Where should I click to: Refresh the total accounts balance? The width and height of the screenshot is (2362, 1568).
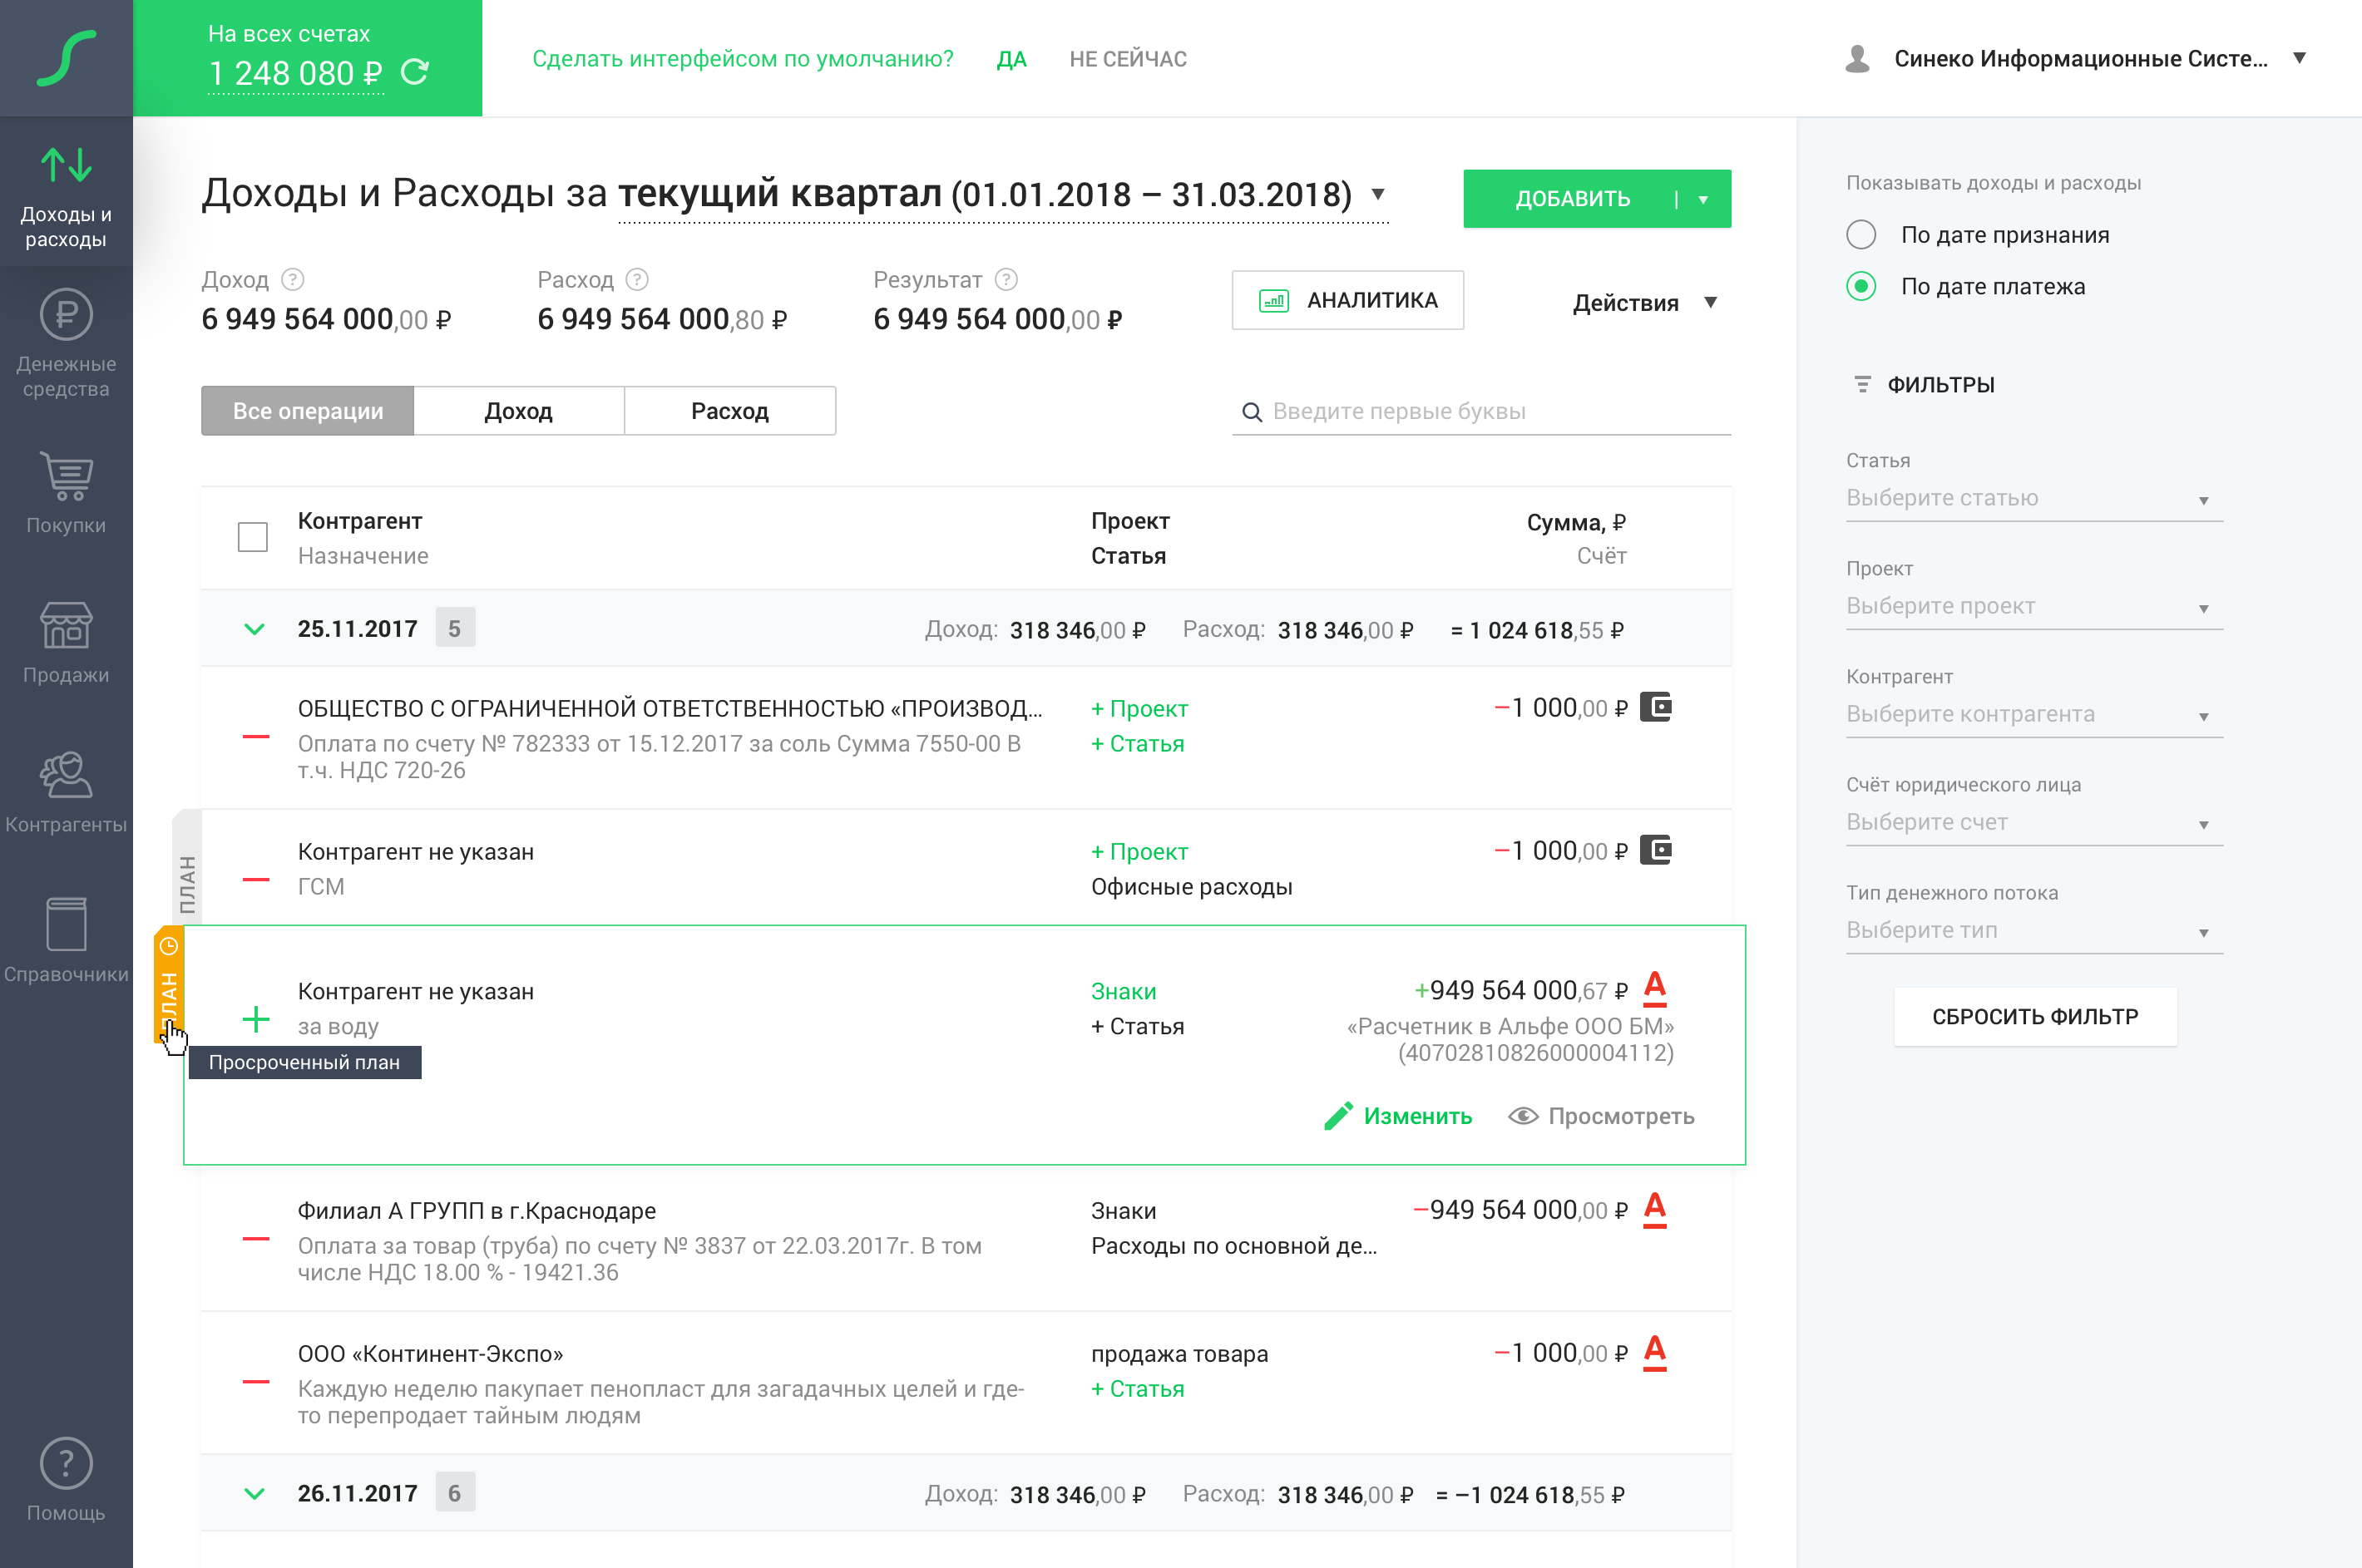[414, 73]
